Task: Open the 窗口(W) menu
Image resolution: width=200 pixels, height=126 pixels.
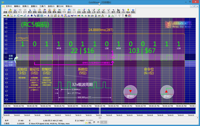Action: [60, 6]
